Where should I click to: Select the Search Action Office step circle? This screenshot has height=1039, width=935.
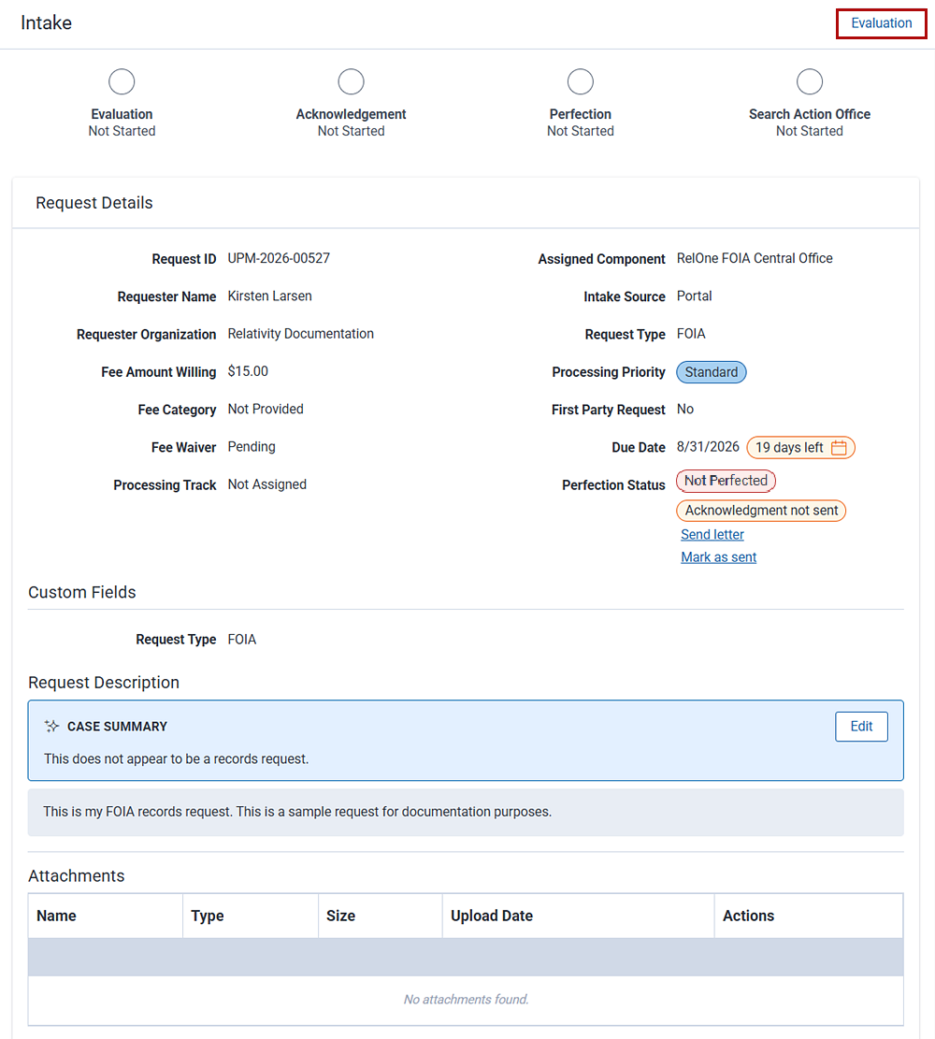[x=810, y=81]
